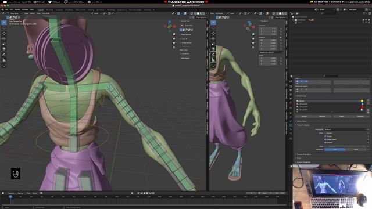The width and height of the screenshot is (372, 209).
Task: Select the Annotate tool in left viewport
Action: coord(4,55)
